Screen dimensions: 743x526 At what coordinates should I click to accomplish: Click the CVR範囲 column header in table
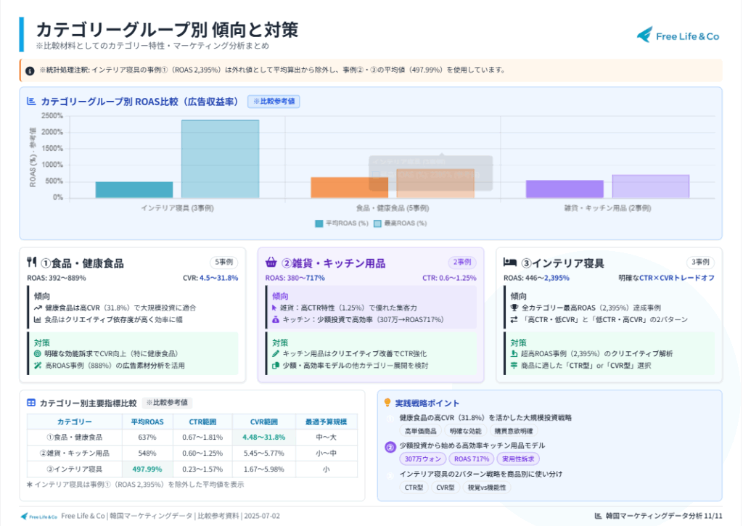point(264,422)
